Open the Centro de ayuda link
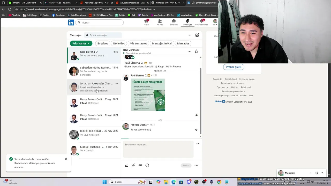This screenshot has width=331, height=186. (247, 79)
